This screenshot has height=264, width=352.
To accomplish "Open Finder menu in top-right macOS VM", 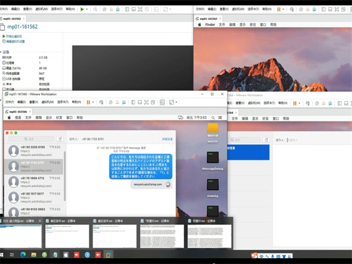I will tap(210, 25).
